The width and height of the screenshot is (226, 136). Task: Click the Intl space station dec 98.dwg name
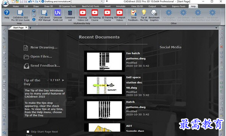click(x=134, y=82)
